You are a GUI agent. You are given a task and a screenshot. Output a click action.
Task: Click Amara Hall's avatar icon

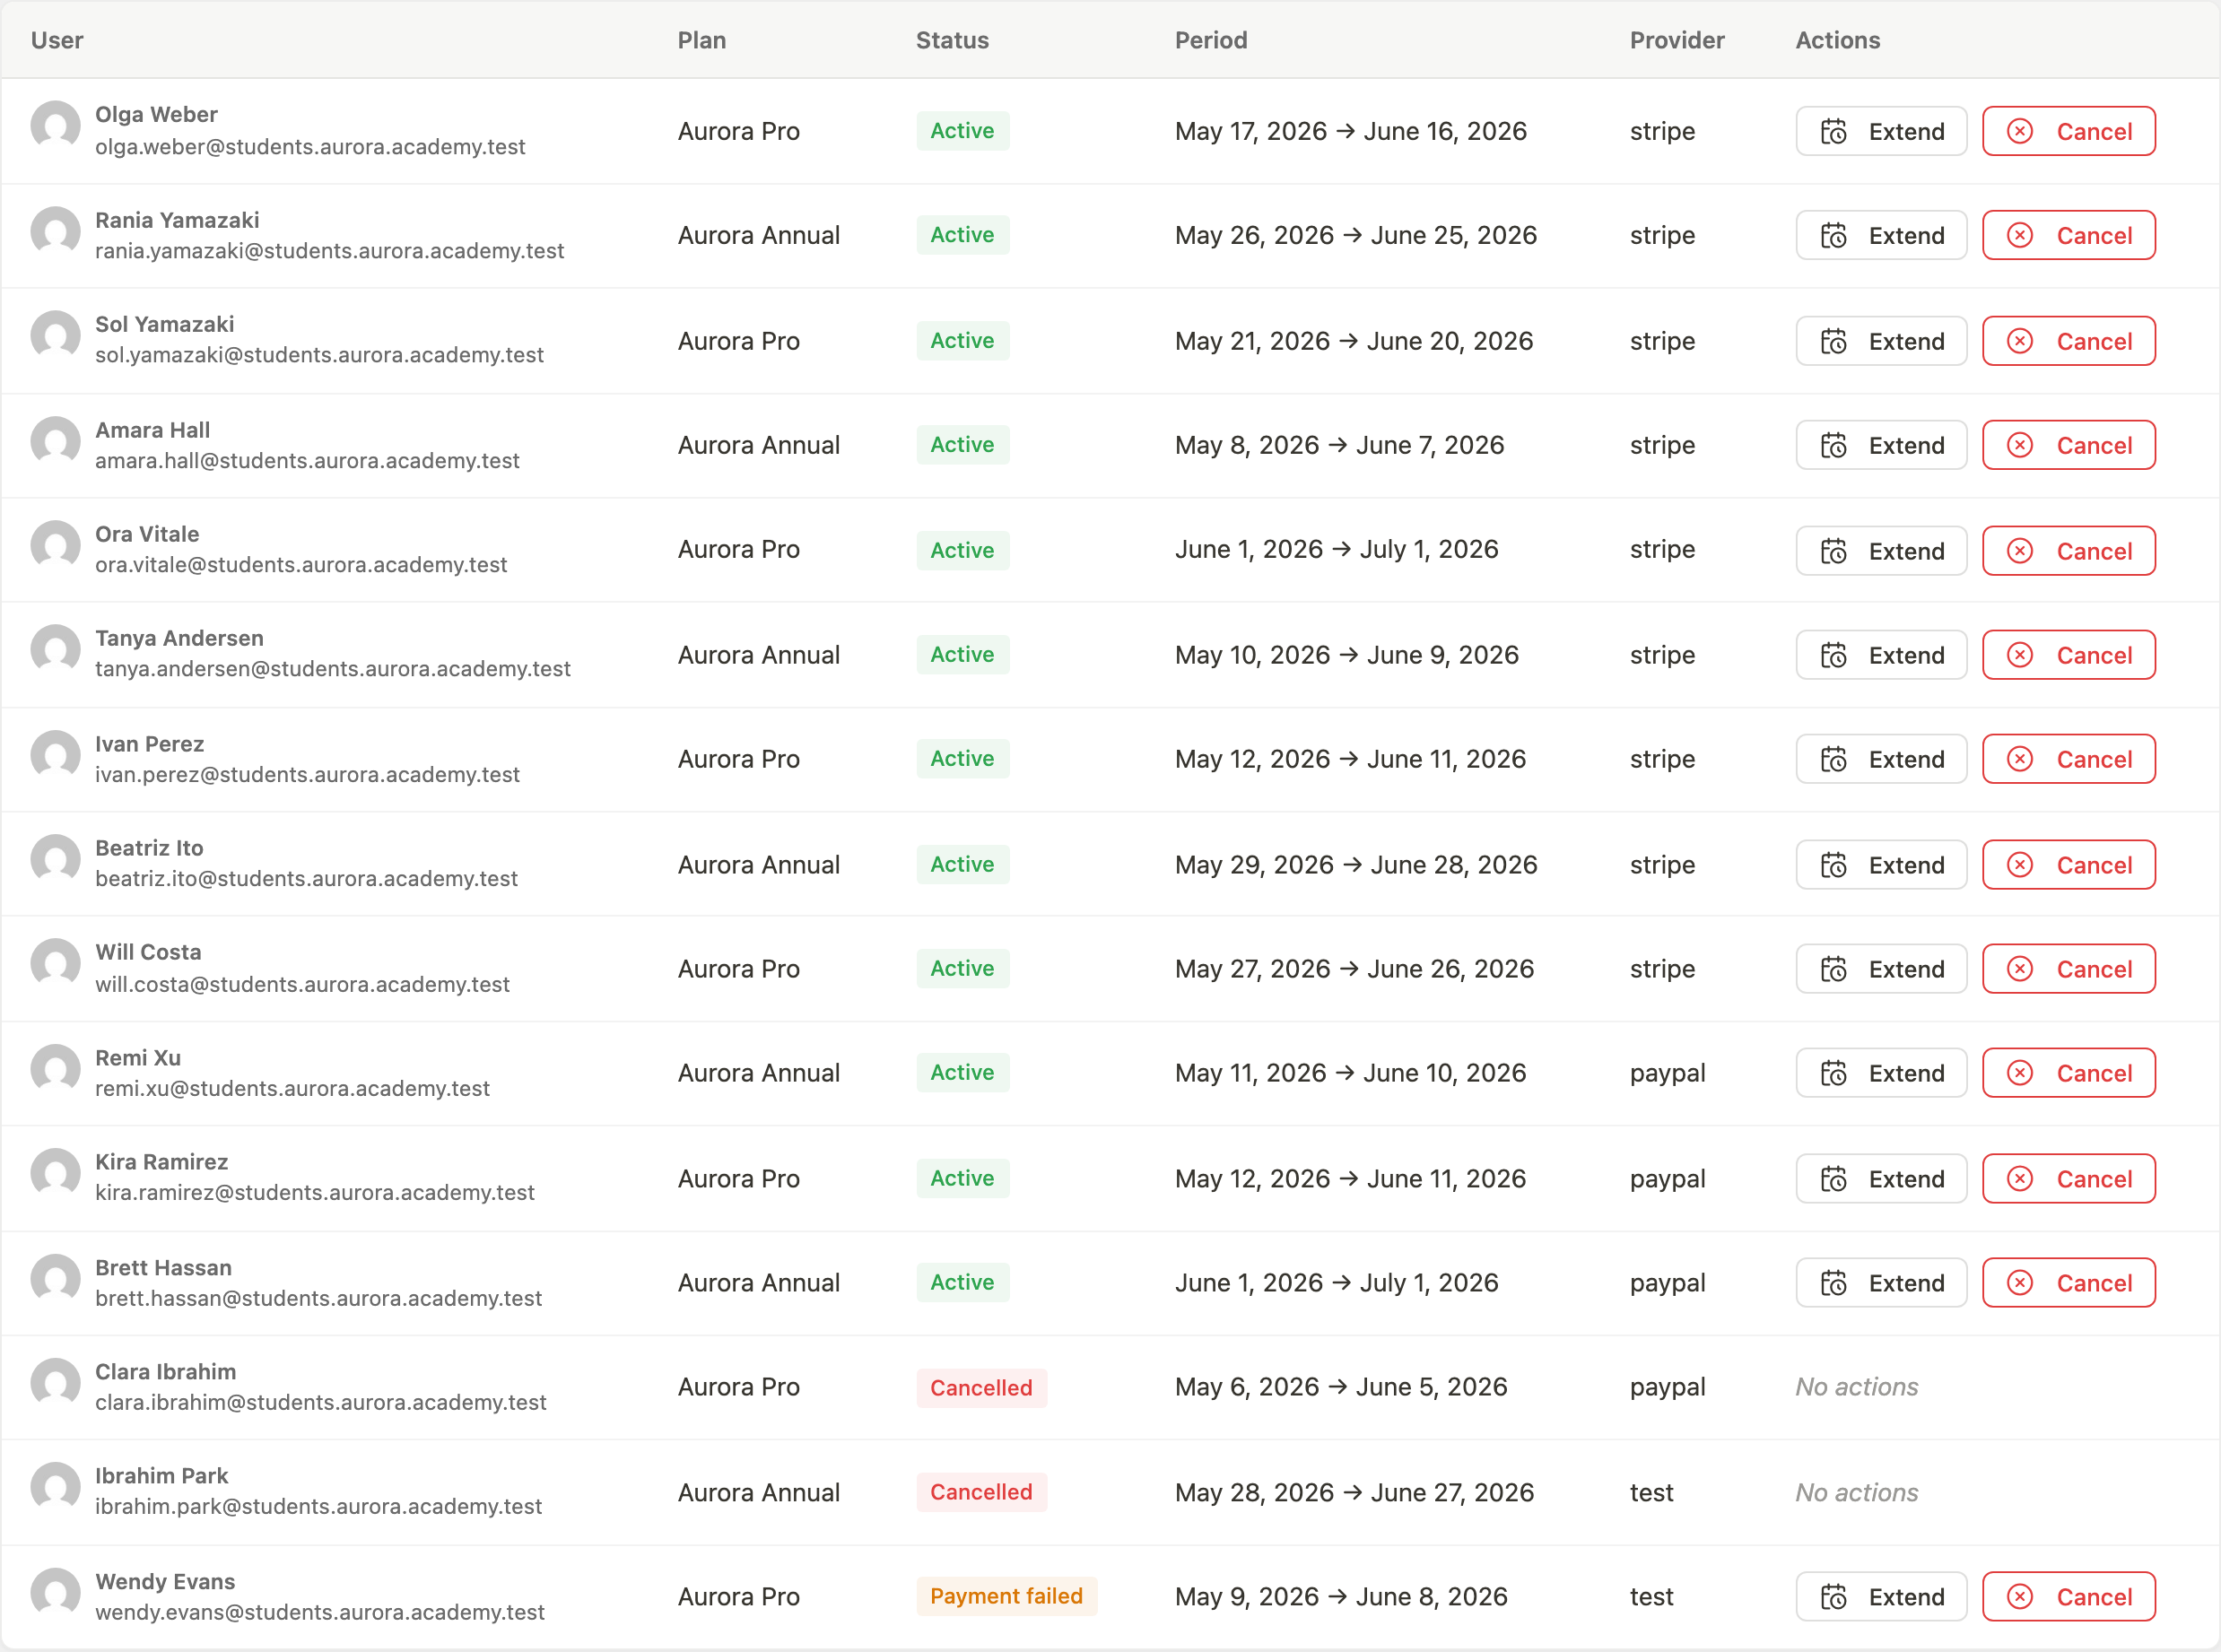56,441
